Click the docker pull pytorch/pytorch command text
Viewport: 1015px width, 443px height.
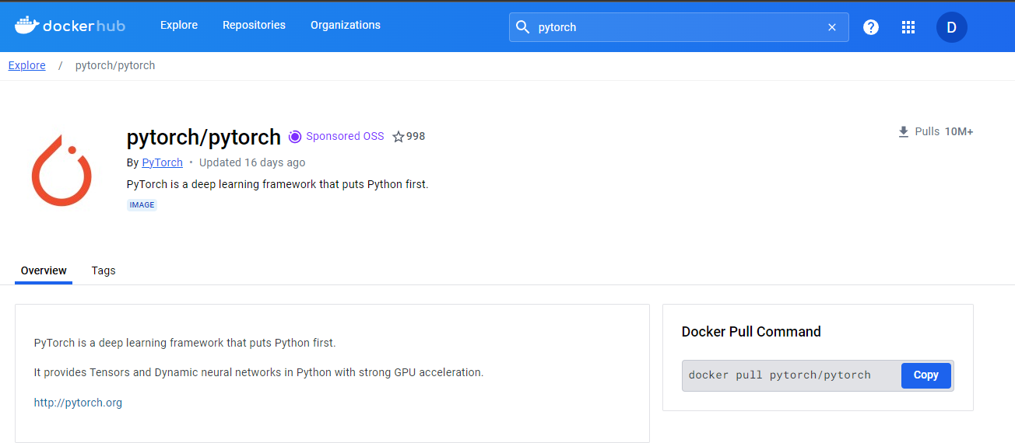tap(780, 375)
